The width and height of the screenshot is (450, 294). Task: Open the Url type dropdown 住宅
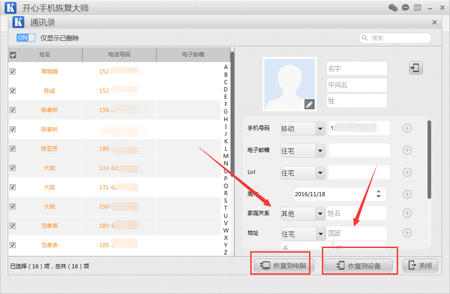(303, 173)
